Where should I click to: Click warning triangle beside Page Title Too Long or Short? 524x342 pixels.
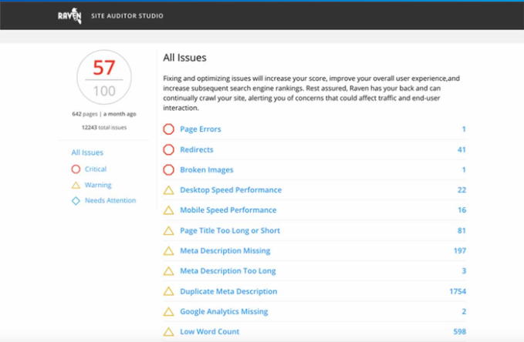(168, 230)
